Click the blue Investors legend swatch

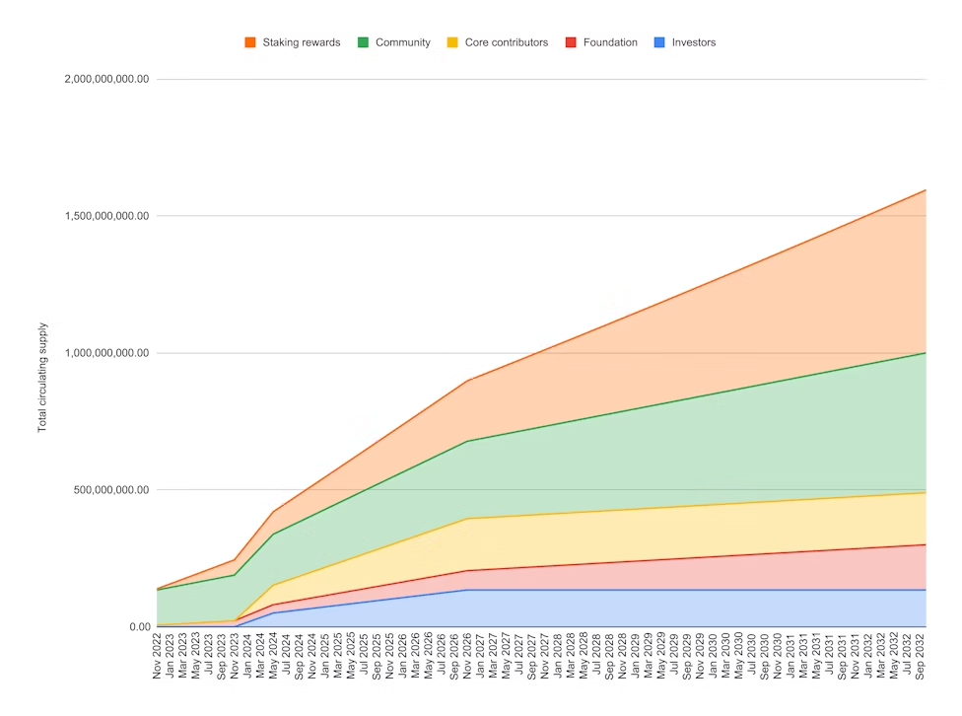pos(659,42)
